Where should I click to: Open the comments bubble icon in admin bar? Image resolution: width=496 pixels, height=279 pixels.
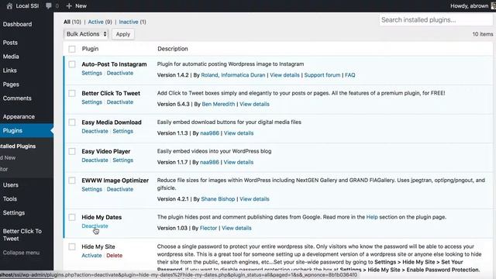click(x=48, y=5)
